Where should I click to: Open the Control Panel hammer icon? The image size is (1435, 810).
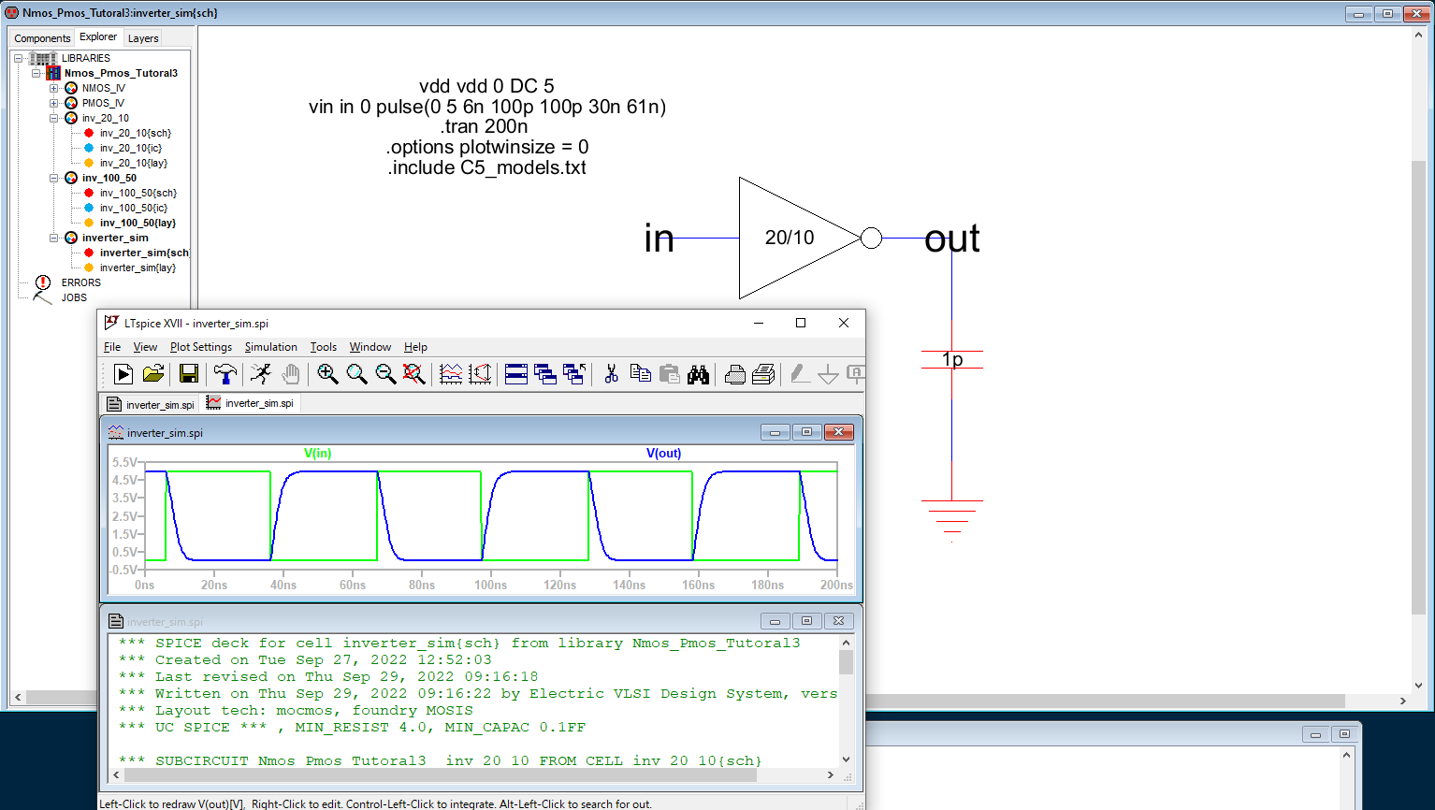(225, 374)
